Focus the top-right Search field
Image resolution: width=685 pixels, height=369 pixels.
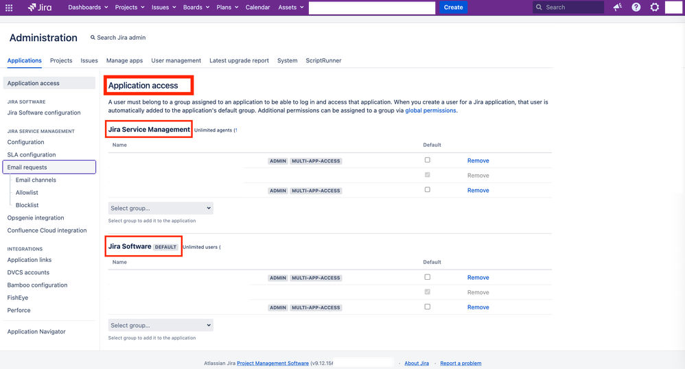(568, 8)
